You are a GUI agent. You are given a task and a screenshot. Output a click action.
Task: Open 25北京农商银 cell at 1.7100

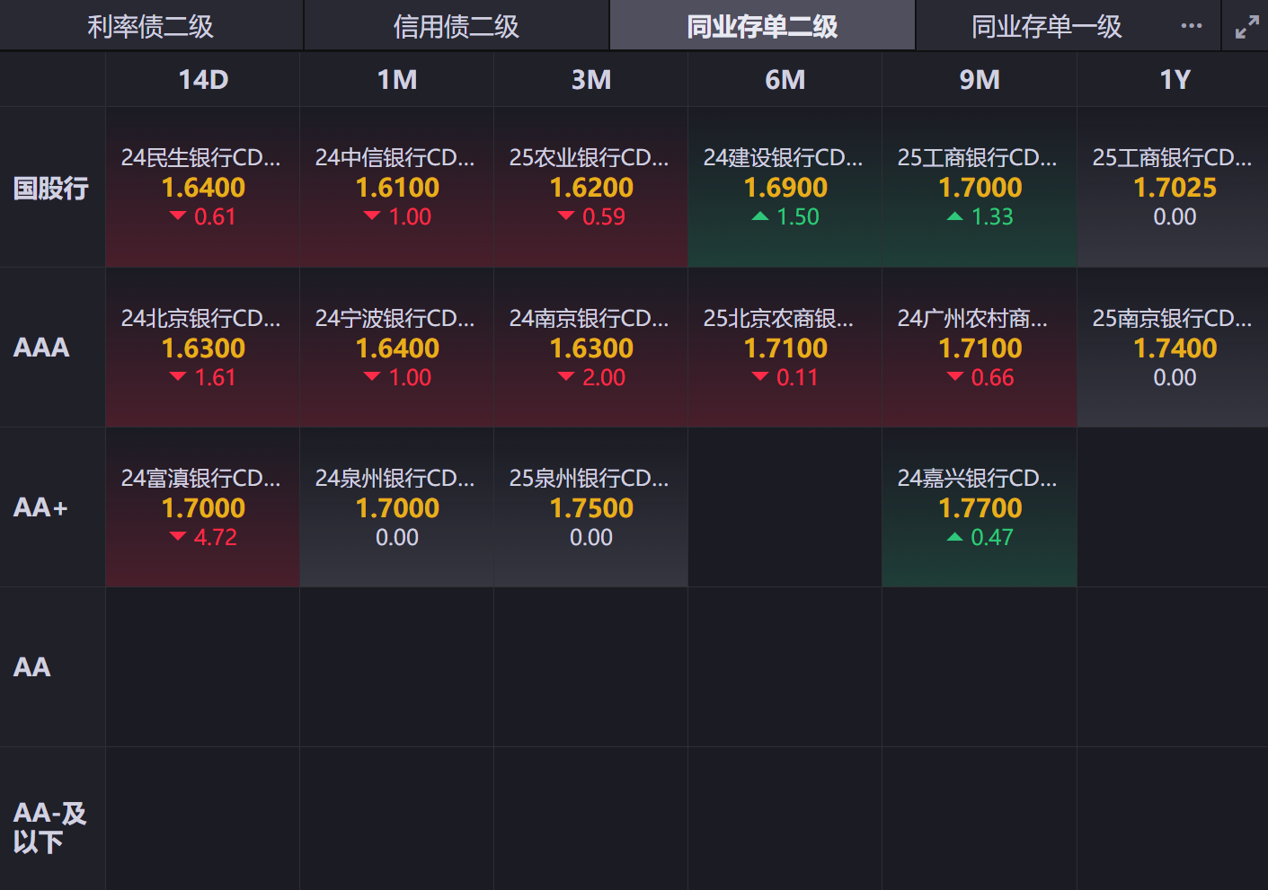pyautogui.click(x=785, y=348)
